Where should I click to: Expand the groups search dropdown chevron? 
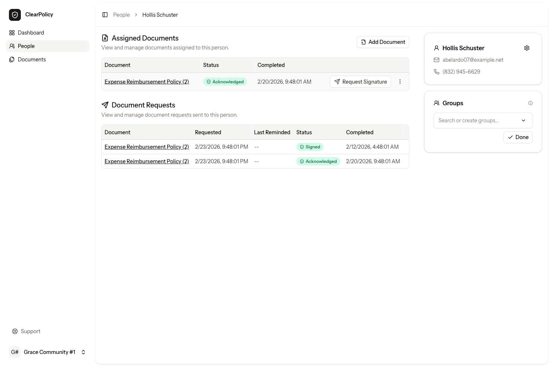pyautogui.click(x=523, y=120)
